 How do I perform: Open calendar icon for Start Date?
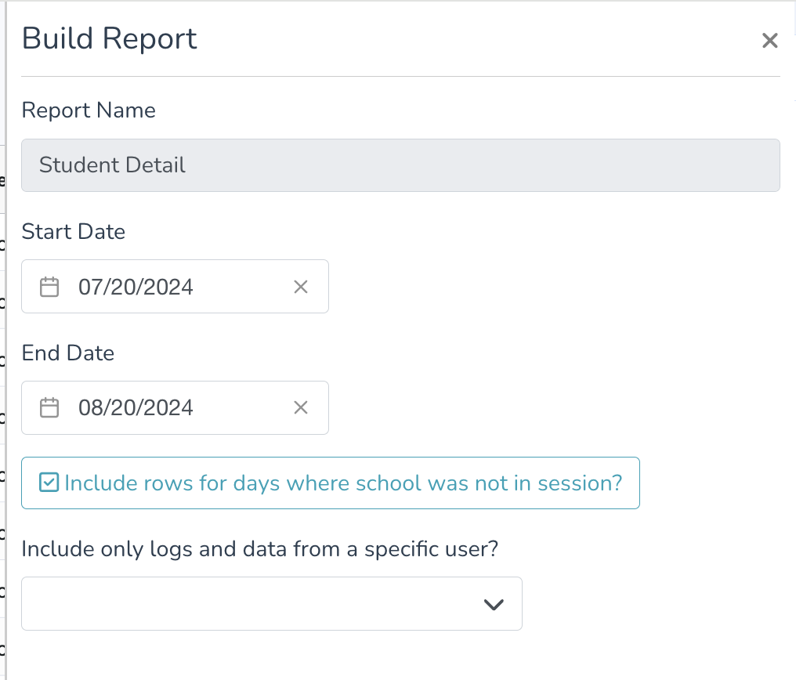click(49, 287)
